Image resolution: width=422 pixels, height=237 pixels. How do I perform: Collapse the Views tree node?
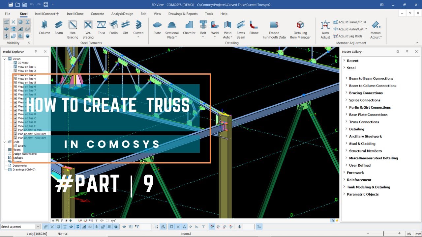4,59
